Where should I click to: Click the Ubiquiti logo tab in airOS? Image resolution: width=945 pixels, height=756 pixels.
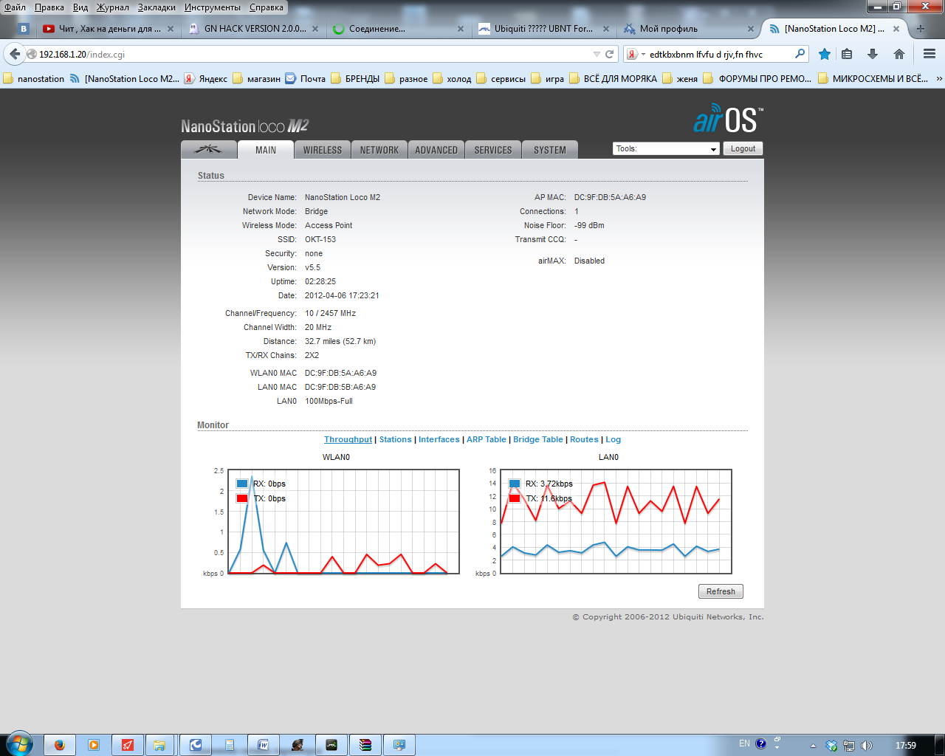click(x=208, y=150)
